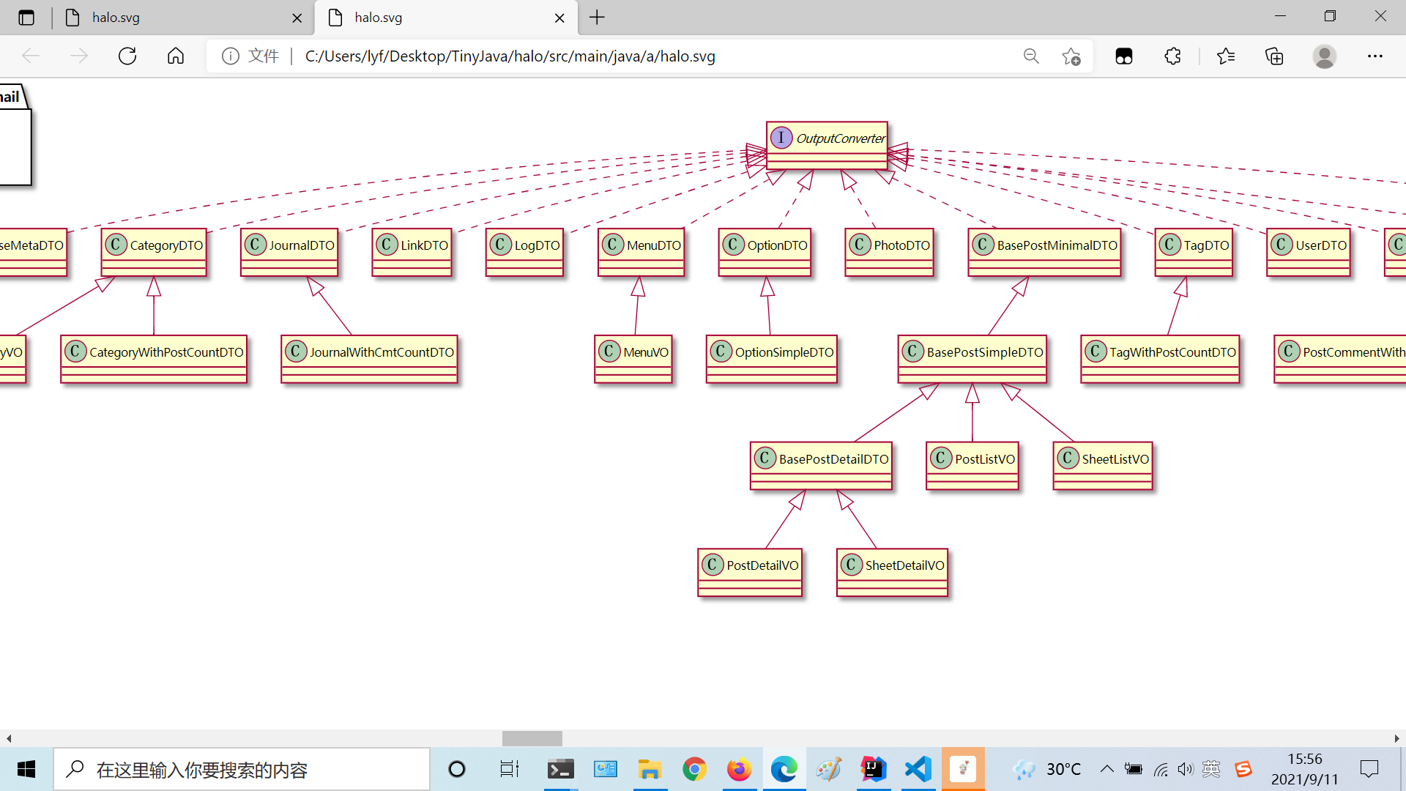Open IntelliJ IDEA from taskbar
This screenshot has height=791, width=1406.
click(x=873, y=769)
